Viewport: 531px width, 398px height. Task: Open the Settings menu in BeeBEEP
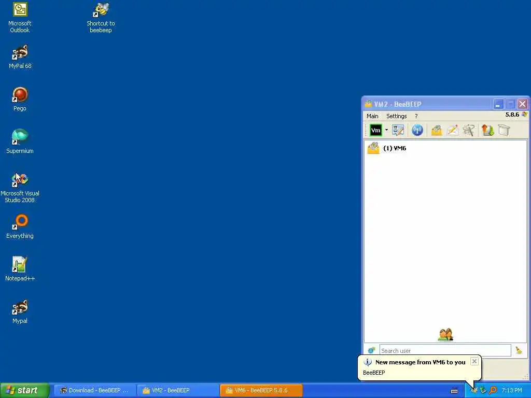397,116
